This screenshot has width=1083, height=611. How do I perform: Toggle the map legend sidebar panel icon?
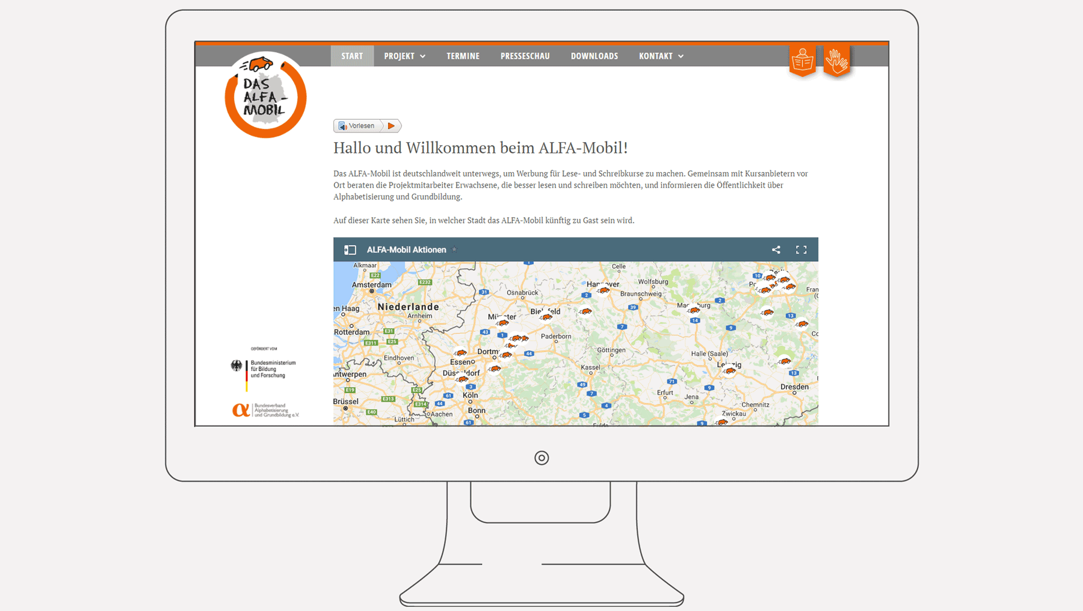pos(350,250)
